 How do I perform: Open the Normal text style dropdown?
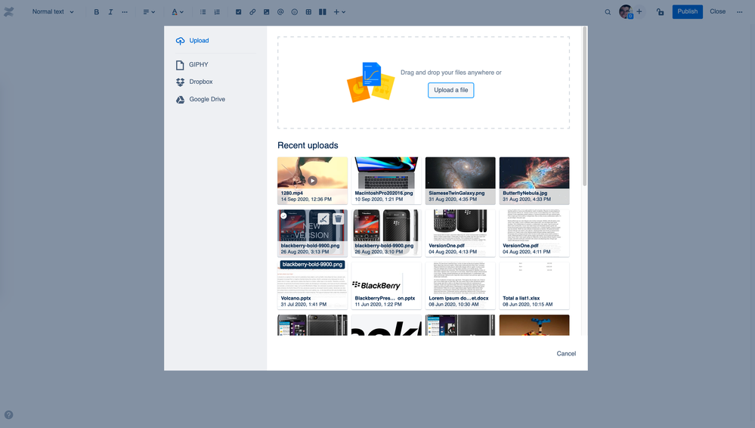pyautogui.click(x=53, y=11)
